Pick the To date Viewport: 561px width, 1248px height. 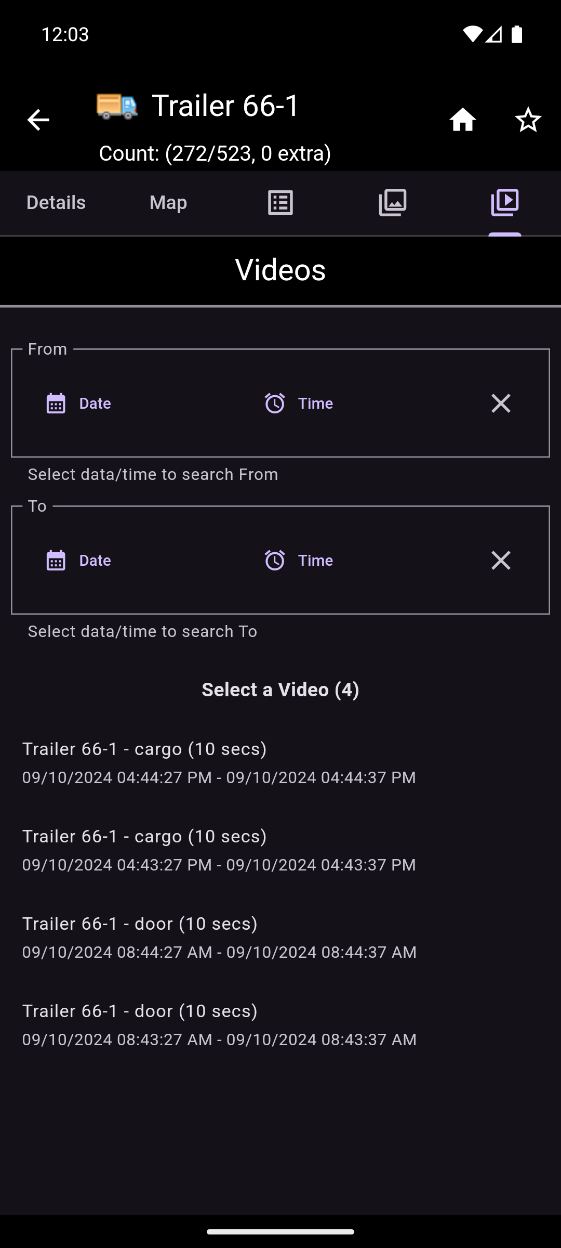tap(79, 561)
